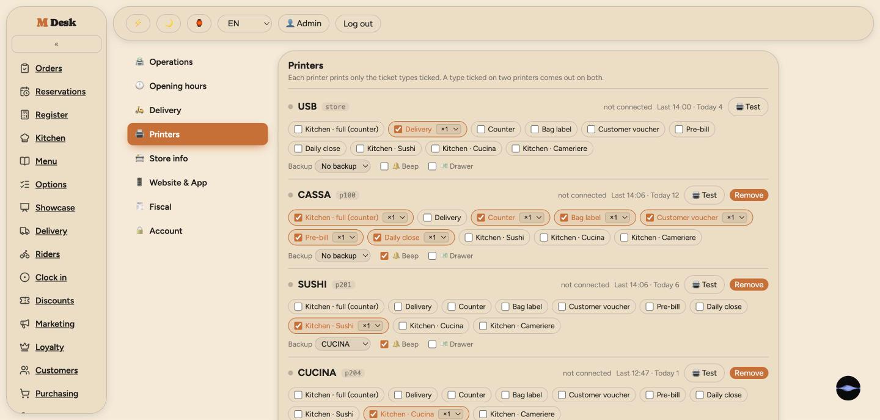This screenshot has height=420, width=880.
Task: Click the Discounts ticket icon
Action: [24, 301]
